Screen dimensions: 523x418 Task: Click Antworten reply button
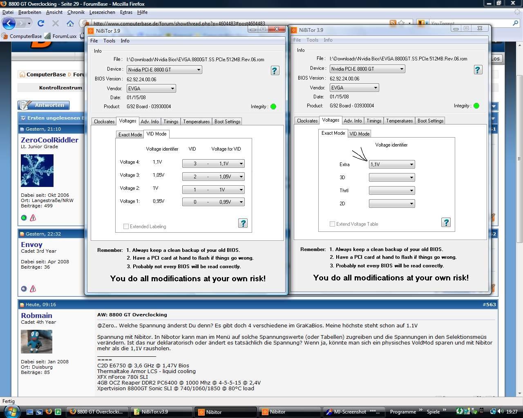coord(44,105)
